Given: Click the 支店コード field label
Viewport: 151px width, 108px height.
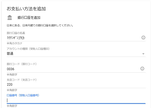Looking at the screenshot, I should [x=22, y=80].
